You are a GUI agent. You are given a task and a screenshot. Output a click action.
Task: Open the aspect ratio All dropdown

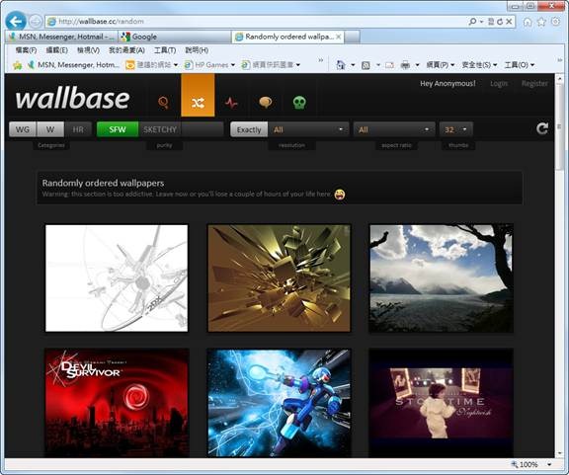click(x=394, y=129)
